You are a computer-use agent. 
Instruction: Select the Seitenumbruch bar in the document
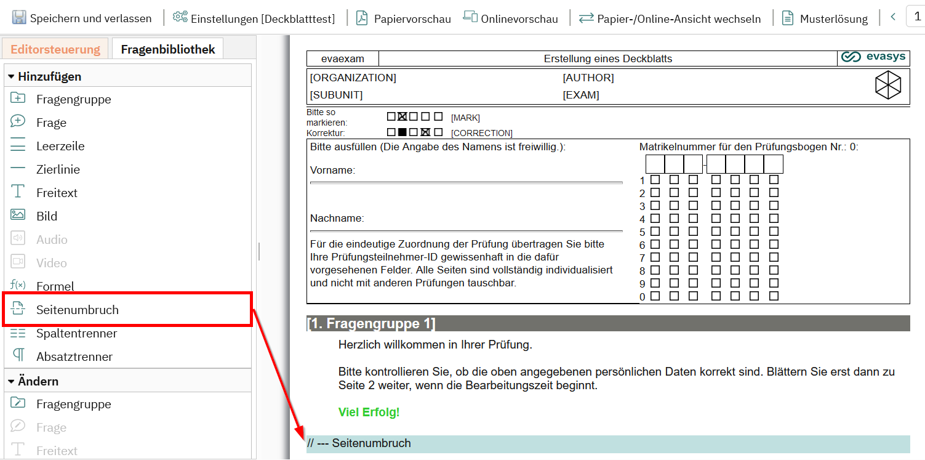pyautogui.click(x=607, y=443)
